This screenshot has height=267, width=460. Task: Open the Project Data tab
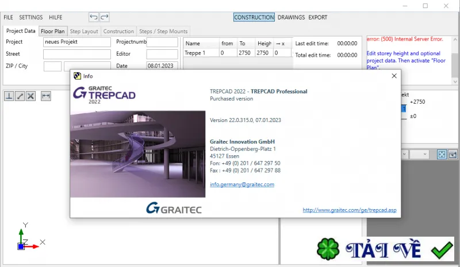(x=21, y=31)
